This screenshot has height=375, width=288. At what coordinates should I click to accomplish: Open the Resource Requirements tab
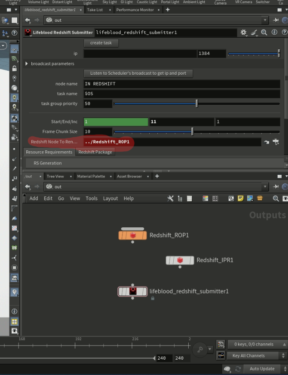(x=49, y=152)
